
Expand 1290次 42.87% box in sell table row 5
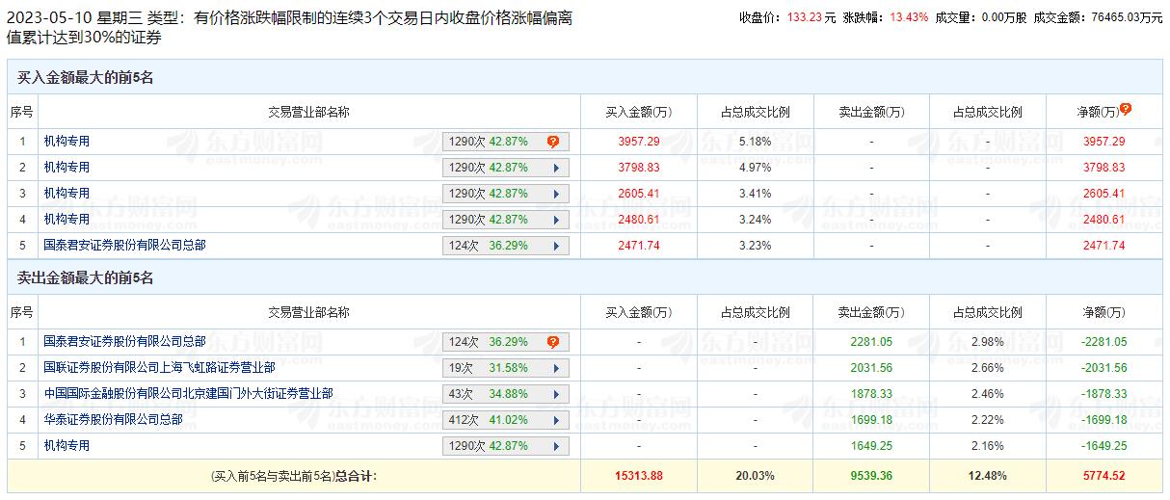click(506, 446)
